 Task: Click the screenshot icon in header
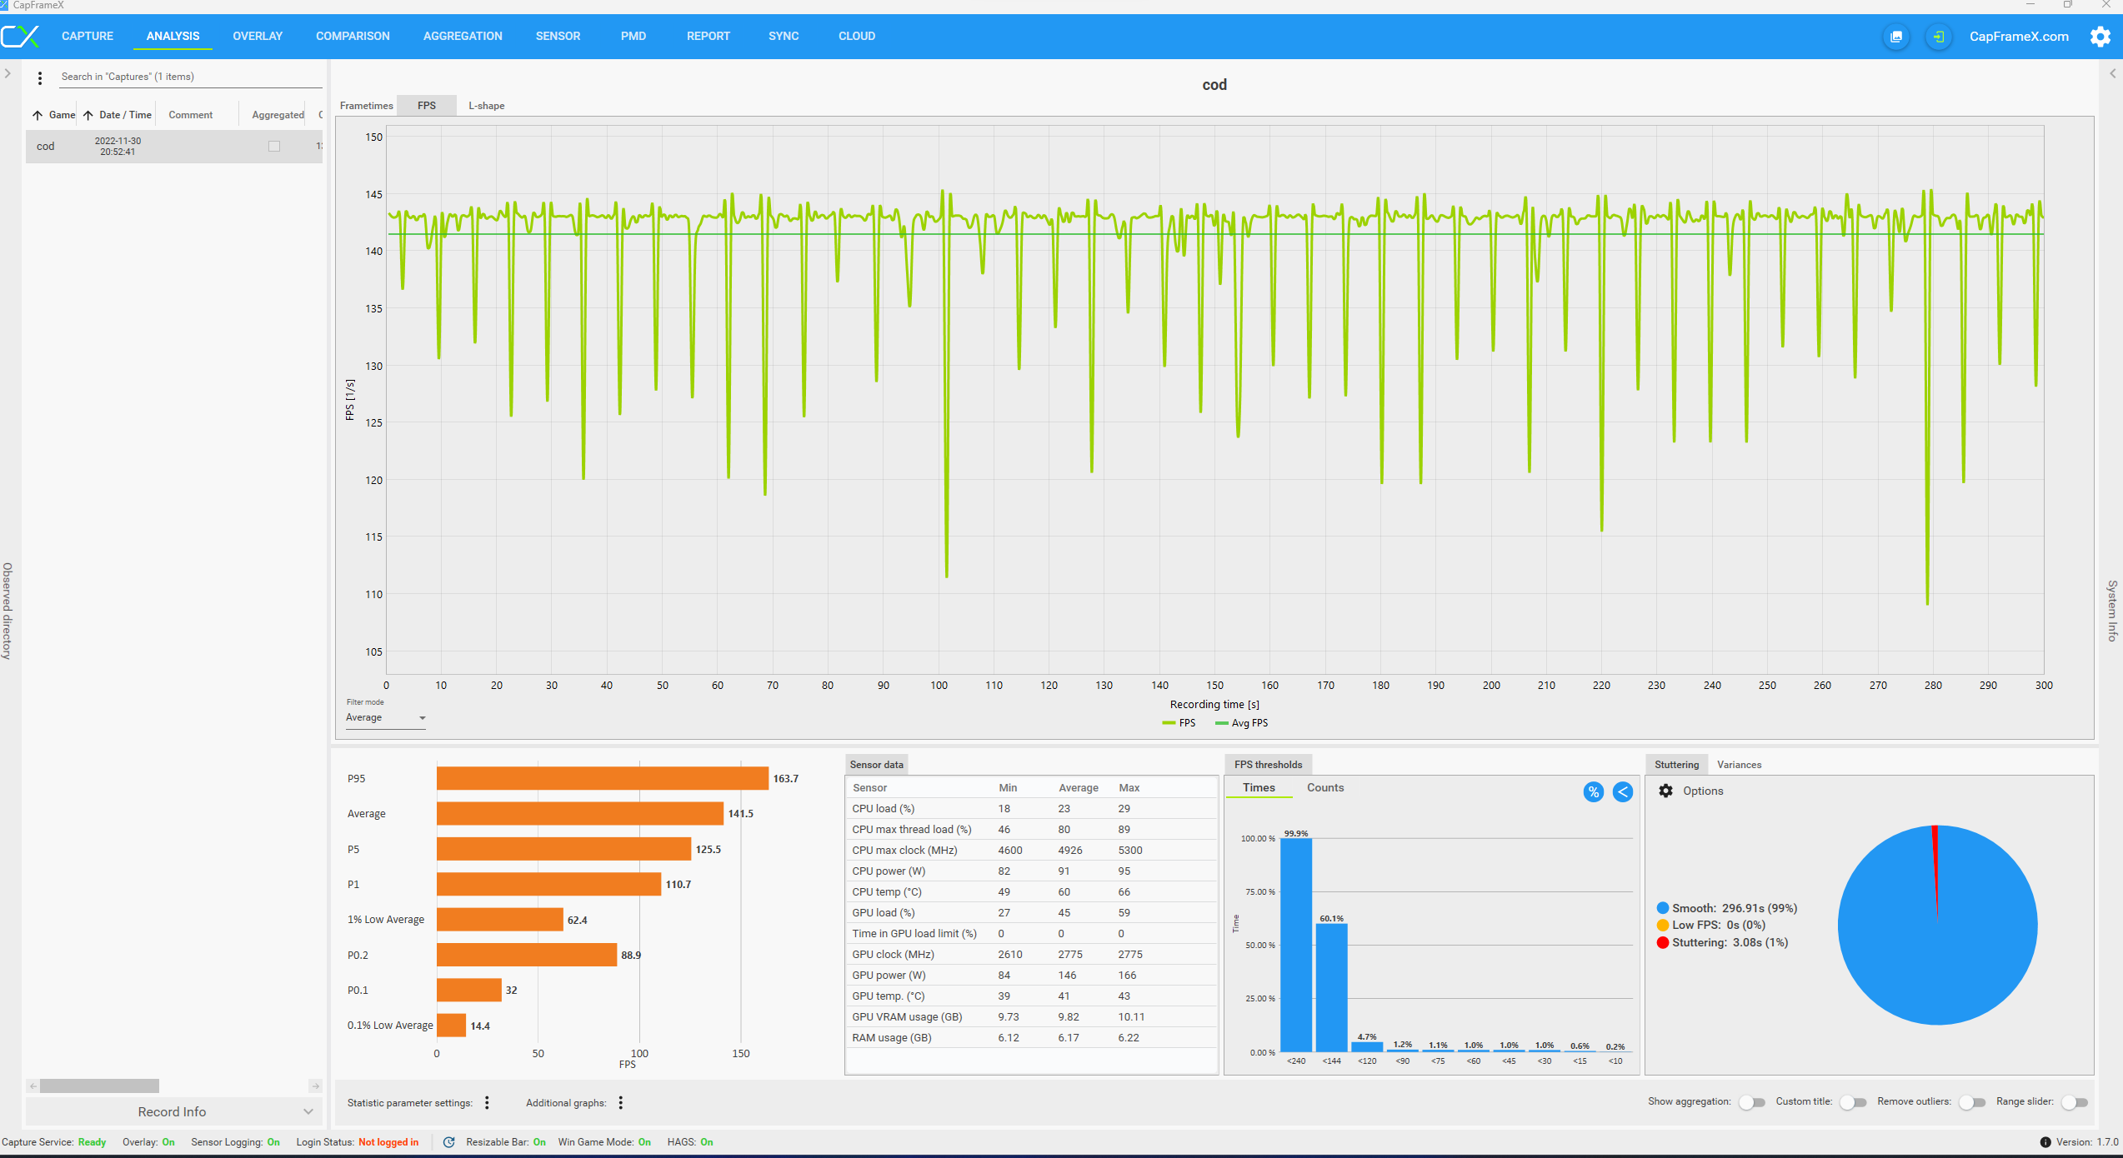point(1896,37)
